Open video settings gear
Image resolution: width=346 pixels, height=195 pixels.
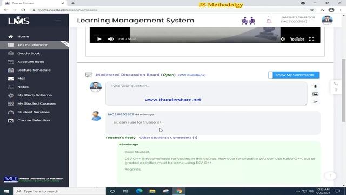coord(283,39)
